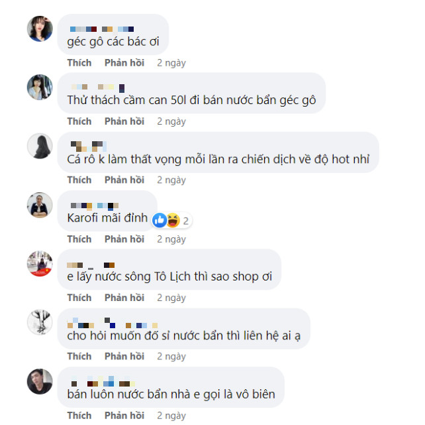Reply to 'géc gô các bác ơi' via Phản hồi
The width and height of the screenshot is (425, 425).
coord(124,63)
